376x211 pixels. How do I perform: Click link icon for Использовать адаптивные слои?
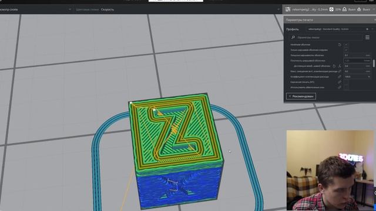(x=340, y=87)
